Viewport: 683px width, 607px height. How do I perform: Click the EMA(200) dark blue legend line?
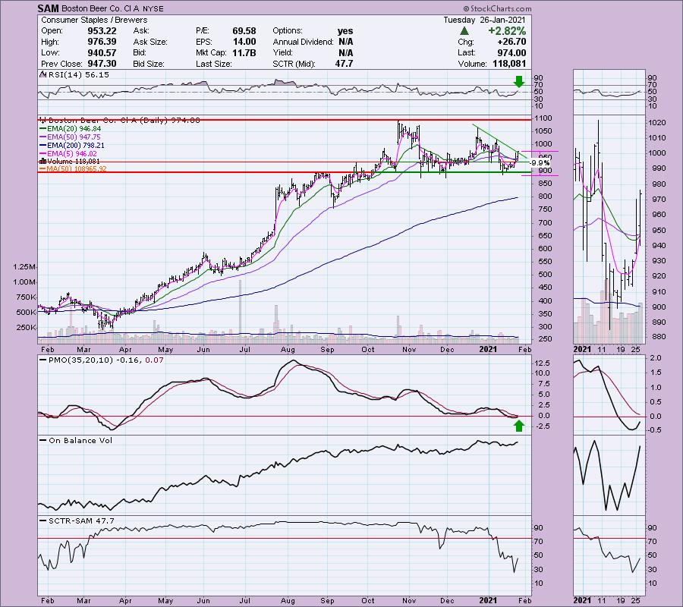(42, 146)
